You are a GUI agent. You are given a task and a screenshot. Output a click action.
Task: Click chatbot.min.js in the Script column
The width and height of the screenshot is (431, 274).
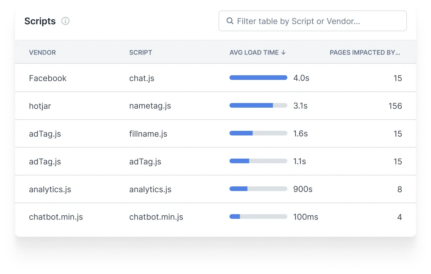coord(156,217)
